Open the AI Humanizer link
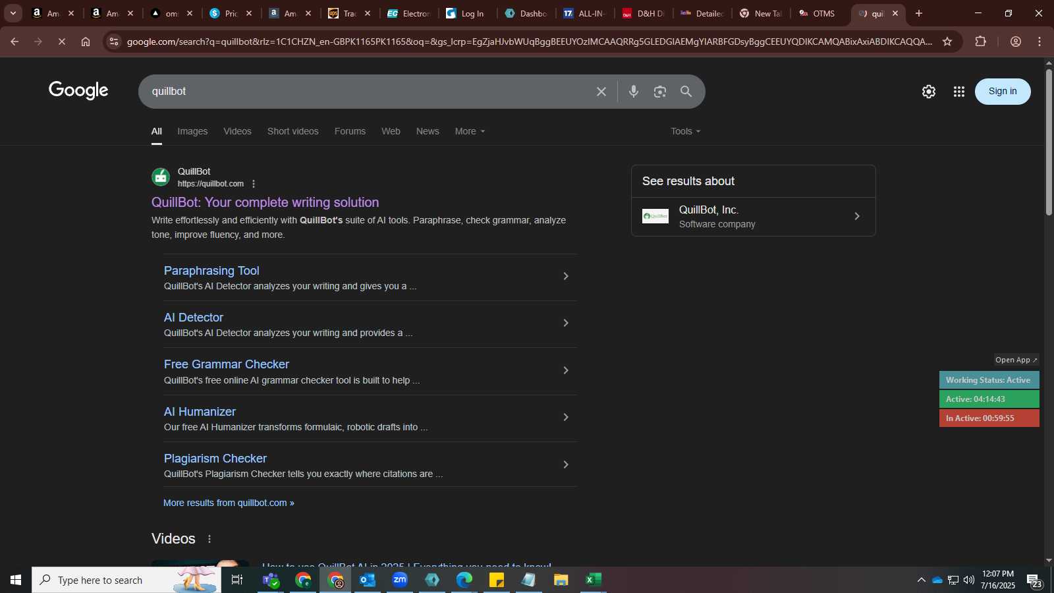1054x593 pixels. pos(200,412)
